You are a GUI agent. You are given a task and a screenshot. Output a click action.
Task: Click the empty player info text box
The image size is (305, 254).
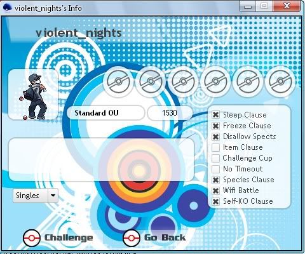101,159
